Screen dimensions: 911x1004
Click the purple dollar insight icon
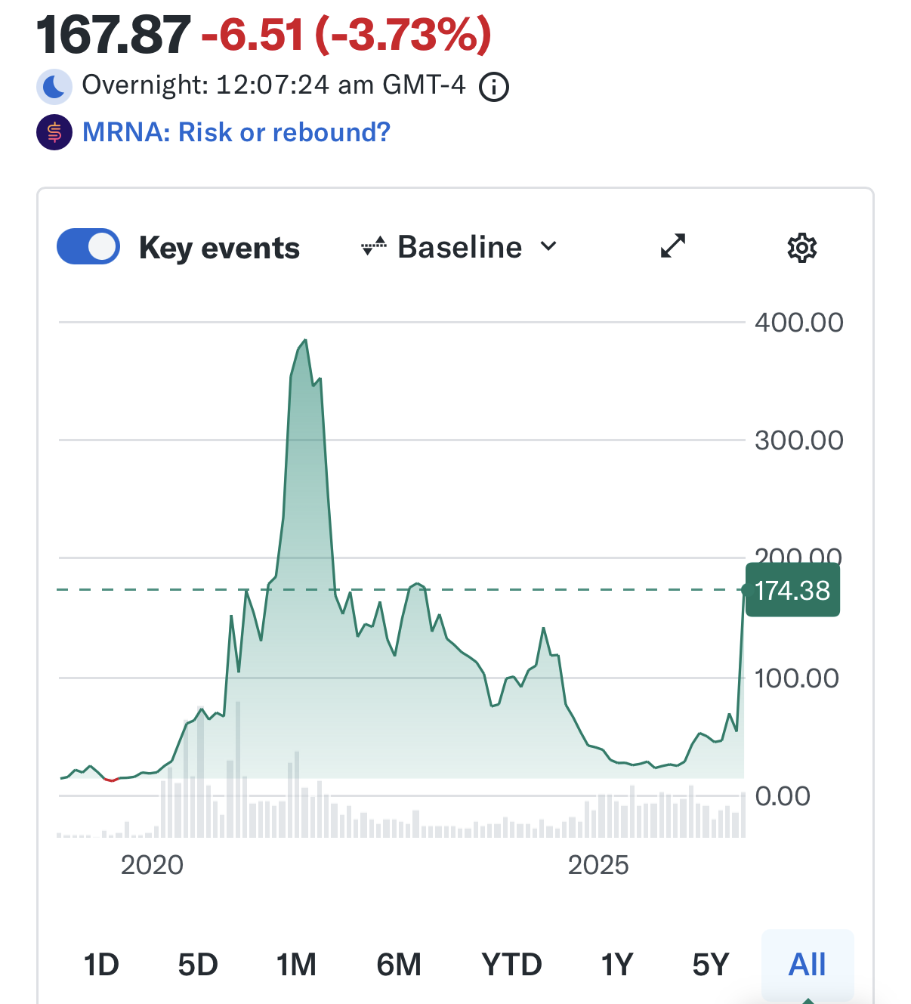tap(54, 132)
